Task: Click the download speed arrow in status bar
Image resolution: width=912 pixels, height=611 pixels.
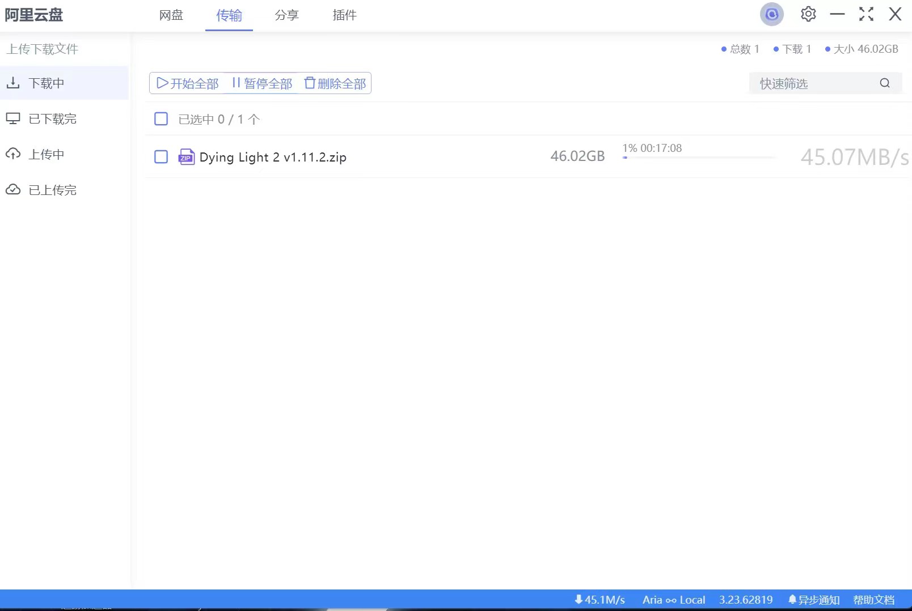Action: pos(578,599)
